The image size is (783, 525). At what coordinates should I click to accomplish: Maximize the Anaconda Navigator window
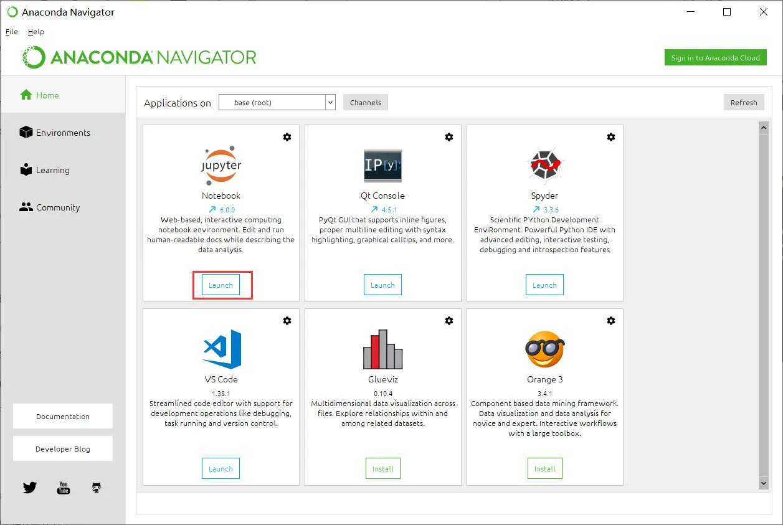727,12
